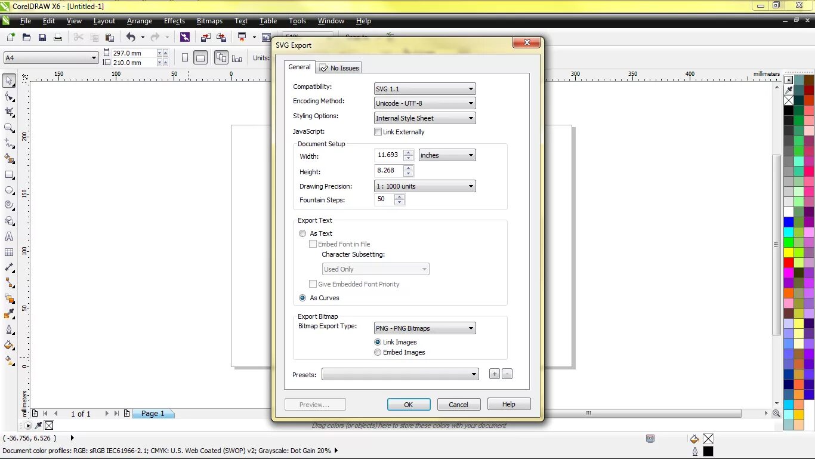Pick the white swatch in the left palette column
The height and width of the screenshot is (459, 815).
[x=789, y=212]
